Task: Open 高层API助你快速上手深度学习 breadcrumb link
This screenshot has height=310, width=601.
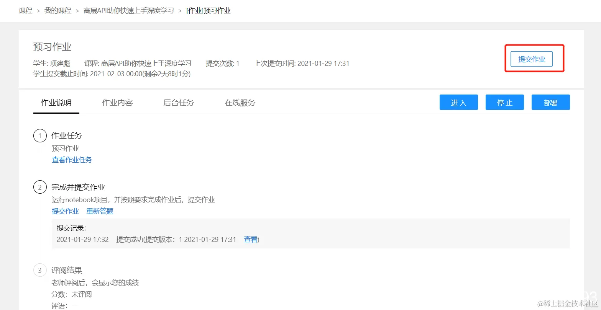Action: (x=128, y=11)
